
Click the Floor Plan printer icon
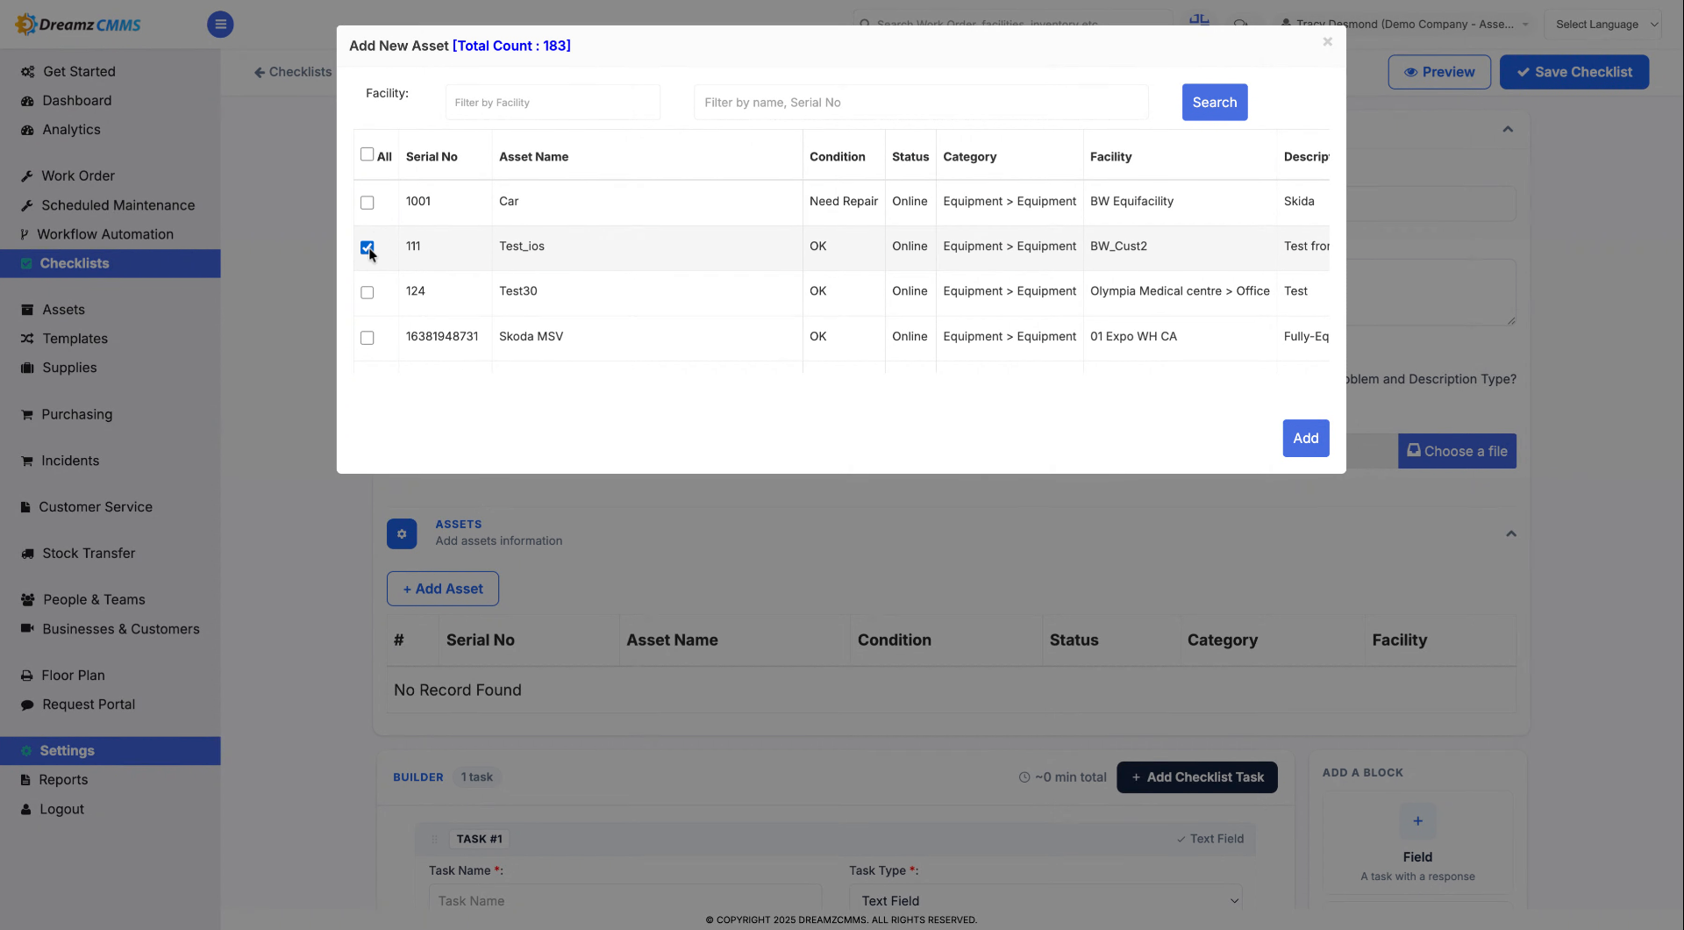(x=27, y=676)
